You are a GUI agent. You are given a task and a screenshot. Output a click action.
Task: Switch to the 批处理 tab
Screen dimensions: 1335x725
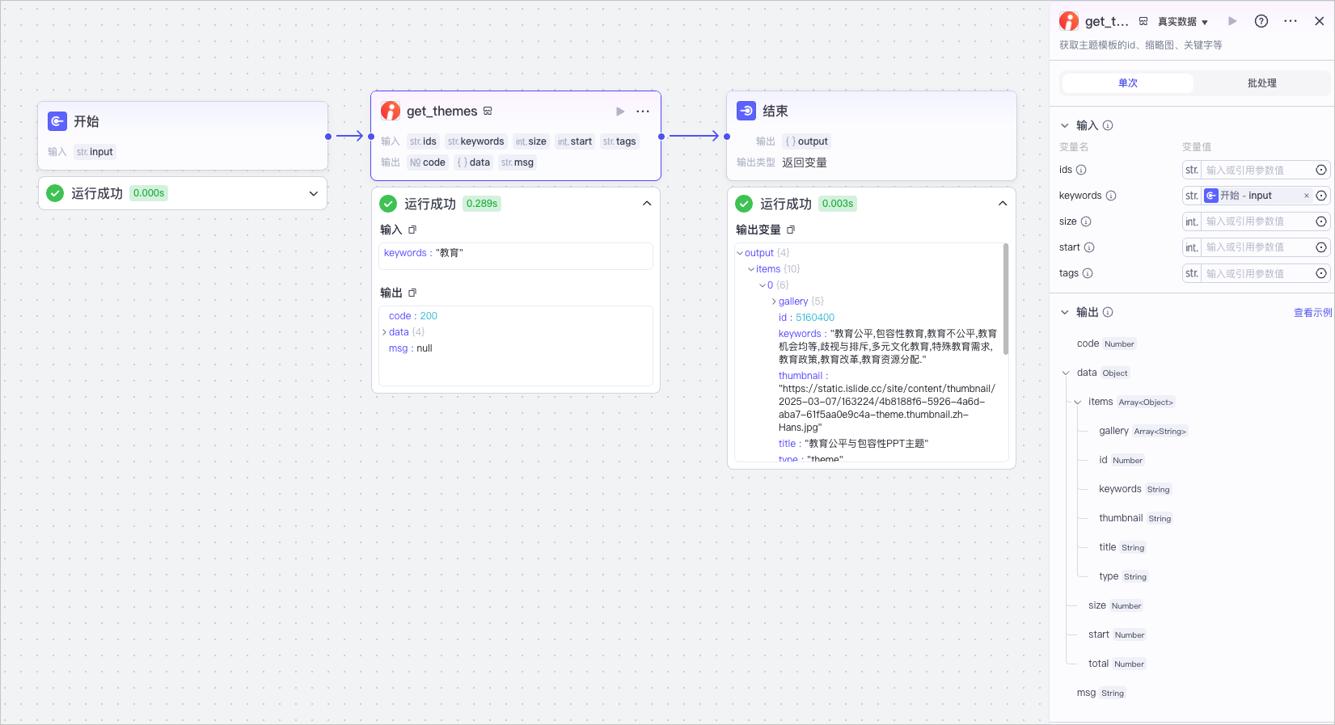click(1261, 83)
